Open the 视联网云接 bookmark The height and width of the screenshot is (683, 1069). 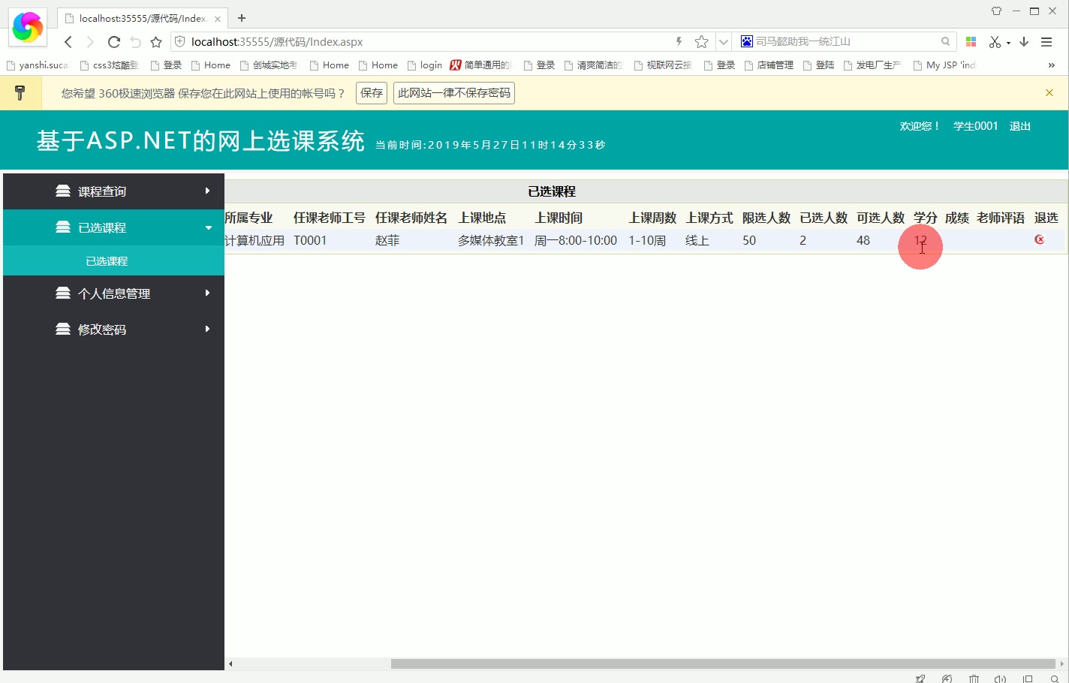pos(663,65)
